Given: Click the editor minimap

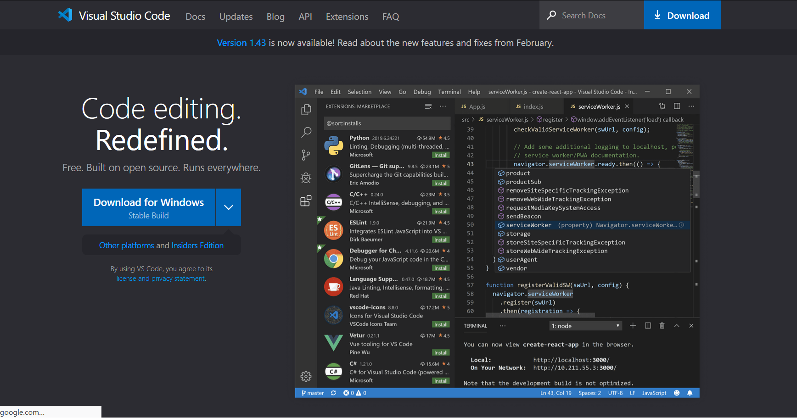Looking at the screenshot, I should tap(685, 147).
